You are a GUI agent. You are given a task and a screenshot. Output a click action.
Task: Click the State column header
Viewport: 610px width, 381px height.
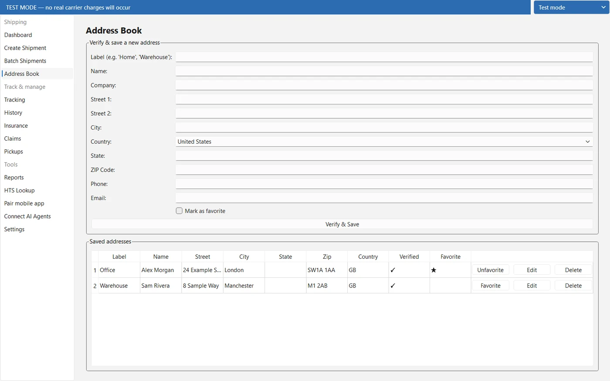pyautogui.click(x=285, y=256)
